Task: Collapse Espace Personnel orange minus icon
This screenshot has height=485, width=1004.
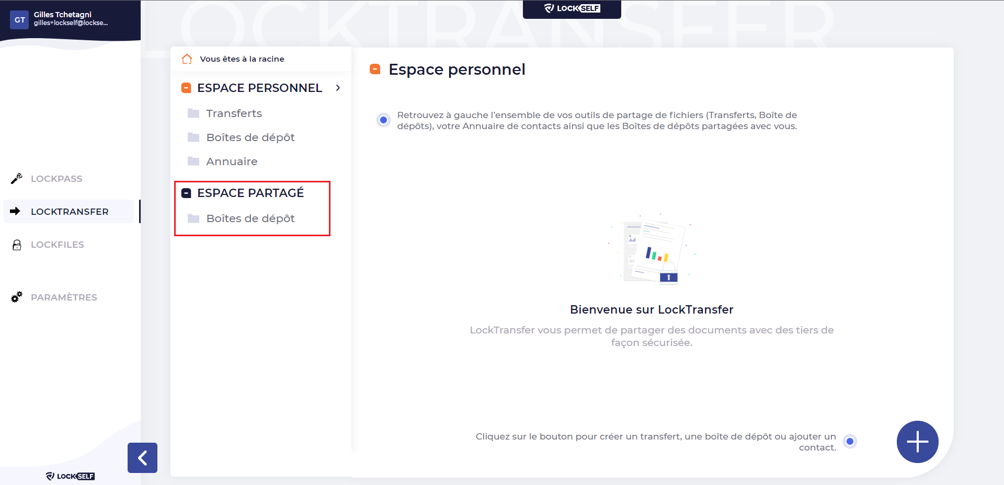Action: (186, 88)
